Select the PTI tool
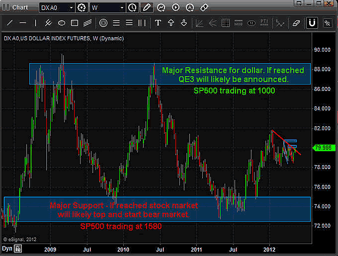This screenshot has width=338, height=256. pos(264,23)
